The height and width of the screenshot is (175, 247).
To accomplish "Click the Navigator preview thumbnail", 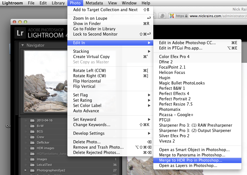I will click(x=46, y=81).
